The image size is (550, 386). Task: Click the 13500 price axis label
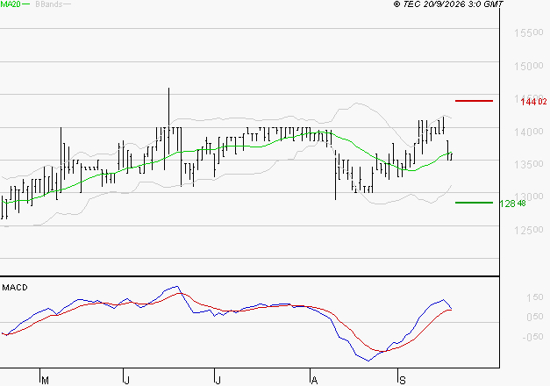click(529, 164)
